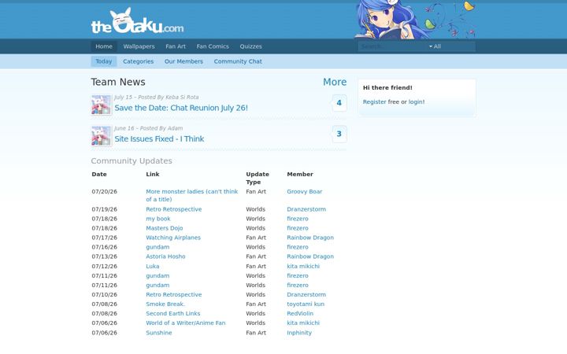Go to the Wallpapers section
The height and width of the screenshot is (354, 567).
coord(139,46)
